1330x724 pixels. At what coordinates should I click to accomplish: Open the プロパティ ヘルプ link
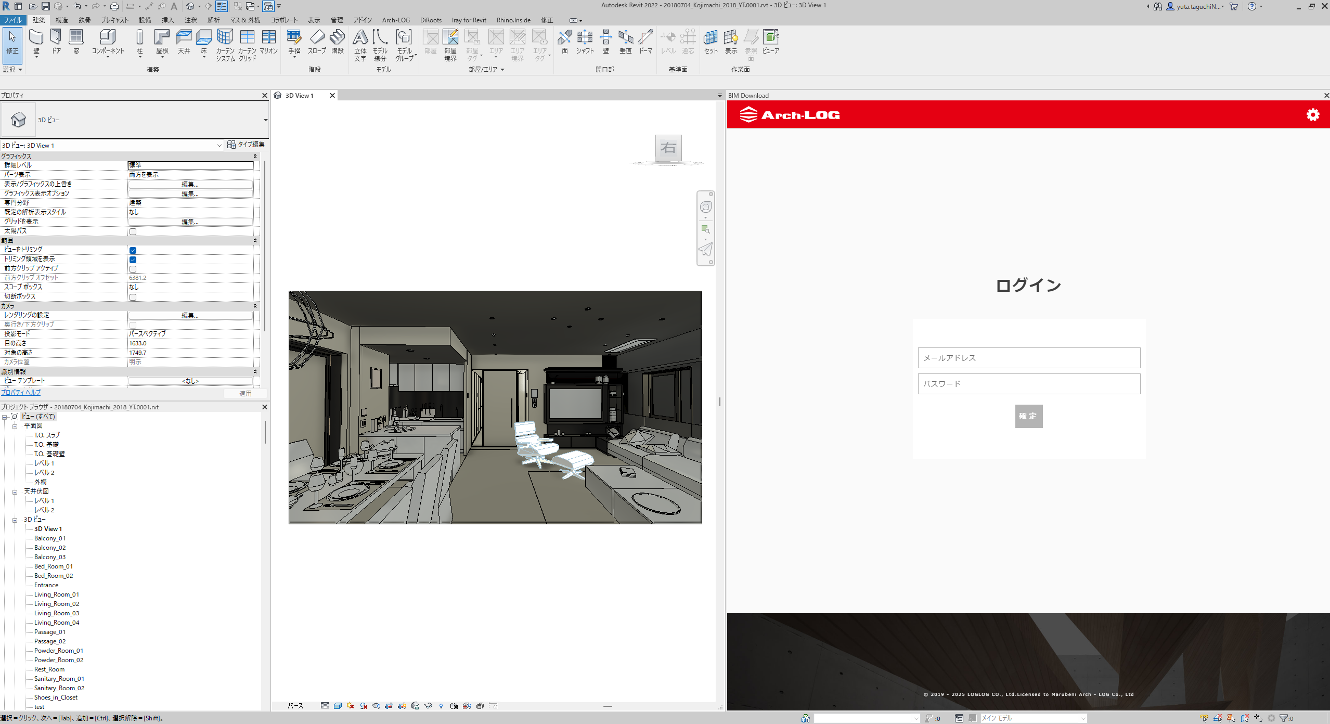pos(21,393)
